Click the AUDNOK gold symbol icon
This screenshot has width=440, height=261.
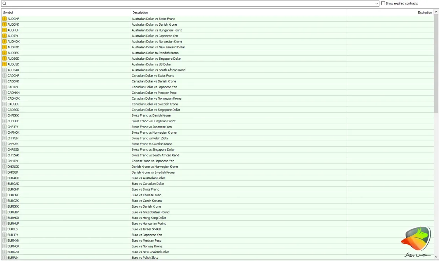point(4,41)
